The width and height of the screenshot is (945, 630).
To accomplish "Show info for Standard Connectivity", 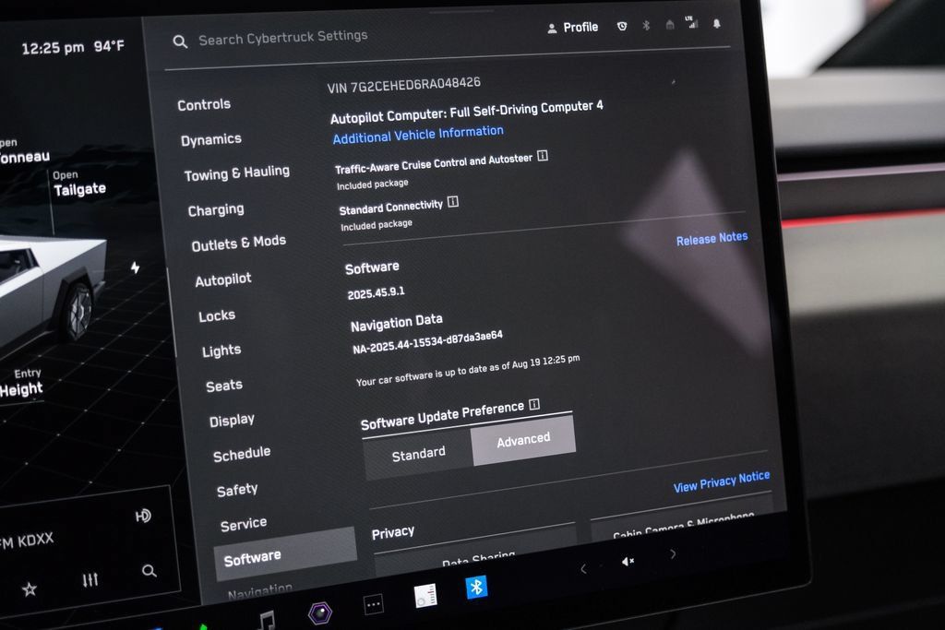I will point(453,202).
